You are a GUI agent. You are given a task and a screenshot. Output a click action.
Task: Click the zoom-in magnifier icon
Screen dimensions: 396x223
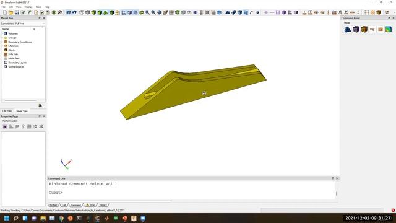147,12
